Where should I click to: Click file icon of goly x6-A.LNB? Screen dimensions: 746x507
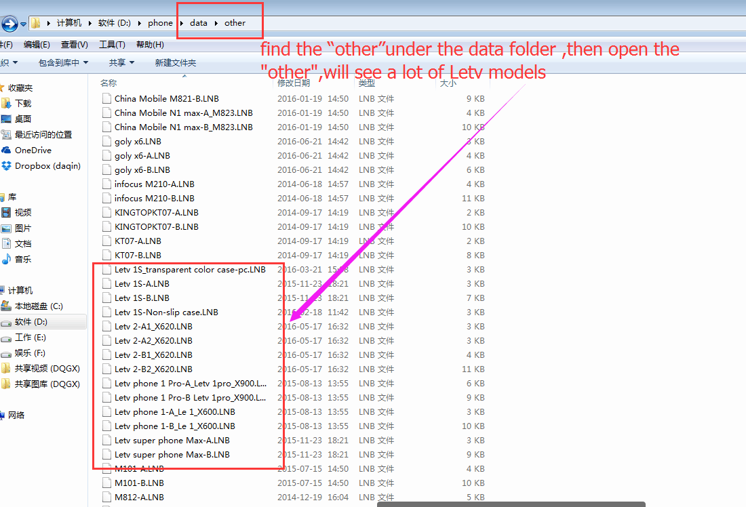pos(106,155)
